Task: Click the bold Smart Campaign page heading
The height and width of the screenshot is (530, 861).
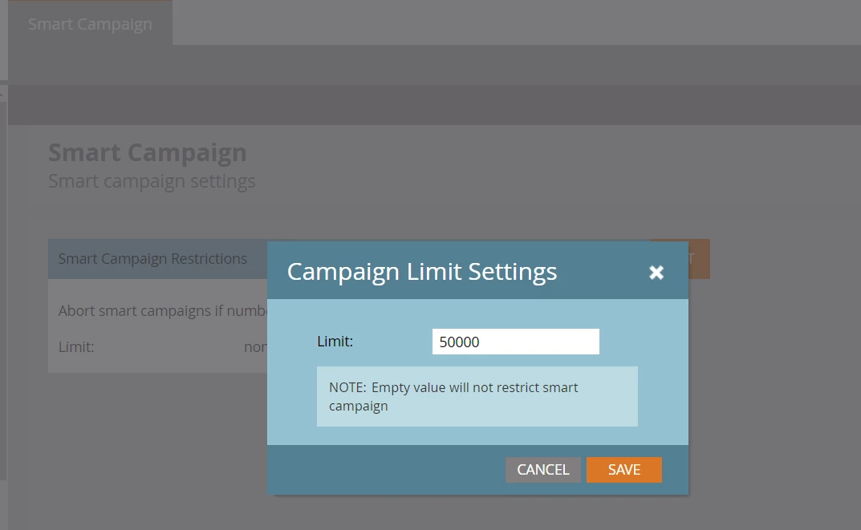Action: click(x=147, y=152)
